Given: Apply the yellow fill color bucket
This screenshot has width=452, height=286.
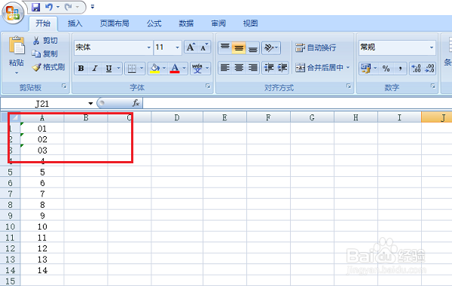Looking at the screenshot, I should tap(154, 68).
